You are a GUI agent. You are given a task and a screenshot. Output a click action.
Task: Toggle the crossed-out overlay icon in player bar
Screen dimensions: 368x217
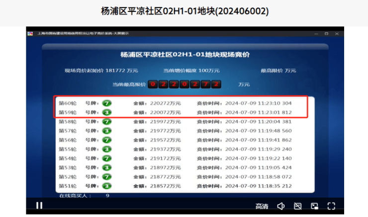298,206
